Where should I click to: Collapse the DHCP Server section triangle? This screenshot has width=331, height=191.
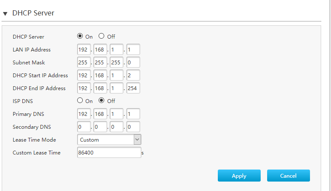pyautogui.click(x=5, y=14)
